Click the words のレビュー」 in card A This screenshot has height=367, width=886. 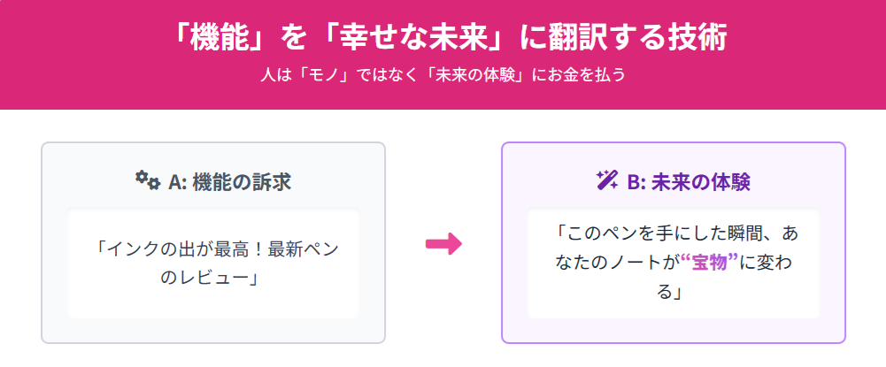click(210, 279)
